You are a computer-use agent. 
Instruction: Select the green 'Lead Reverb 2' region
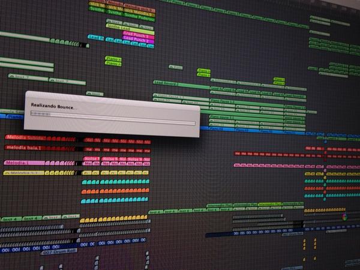tap(182, 85)
